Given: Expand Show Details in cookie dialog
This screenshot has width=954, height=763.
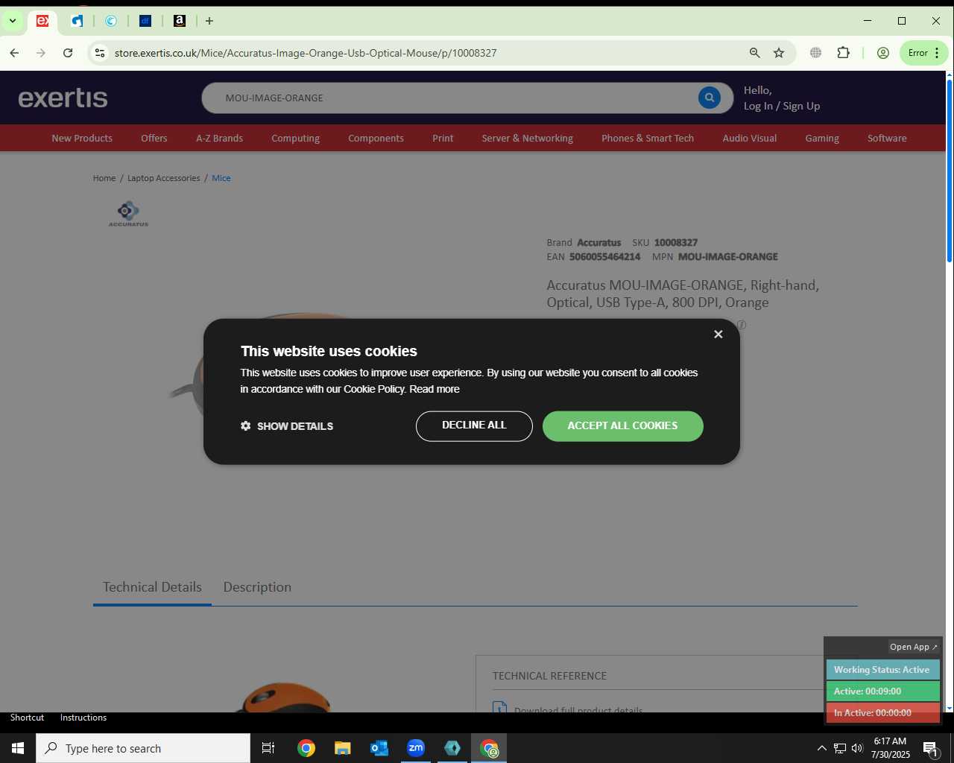Looking at the screenshot, I should pyautogui.click(x=287, y=426).
